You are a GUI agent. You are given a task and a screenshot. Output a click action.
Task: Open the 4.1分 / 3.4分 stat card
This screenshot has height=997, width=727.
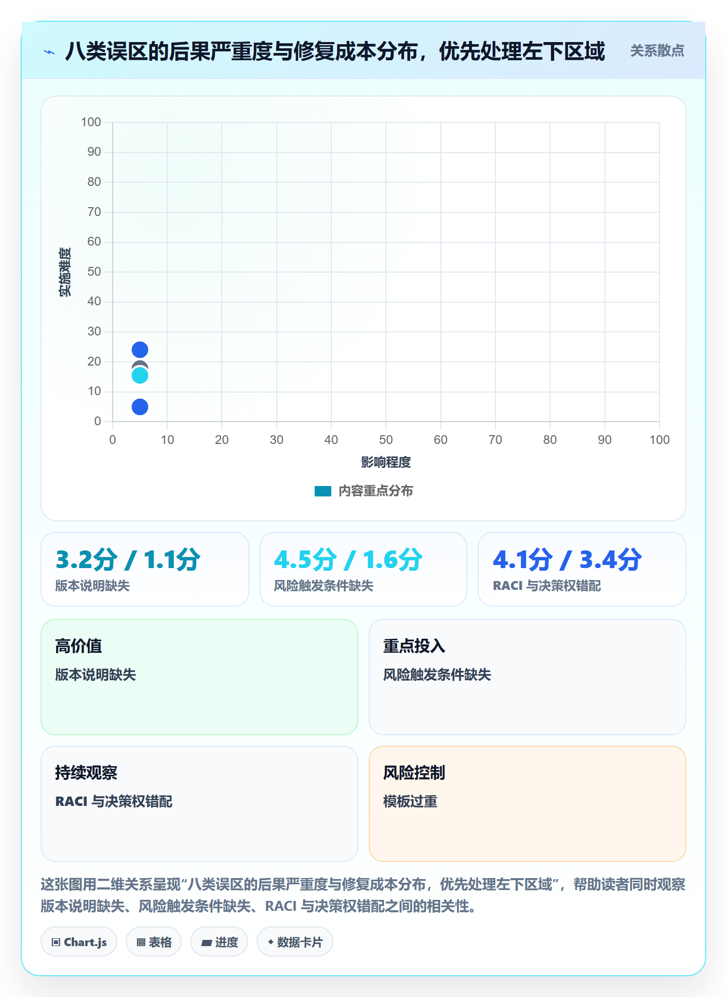(582, 569)
